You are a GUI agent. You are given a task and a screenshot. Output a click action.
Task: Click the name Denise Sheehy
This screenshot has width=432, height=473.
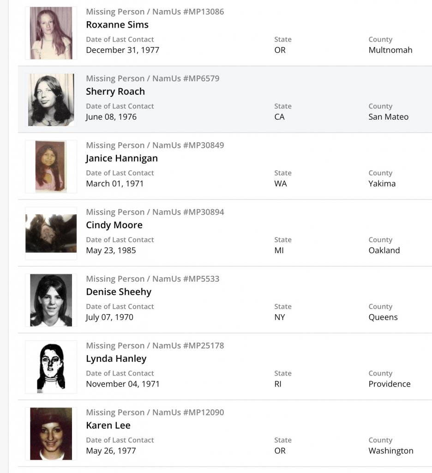click(119, 292)
